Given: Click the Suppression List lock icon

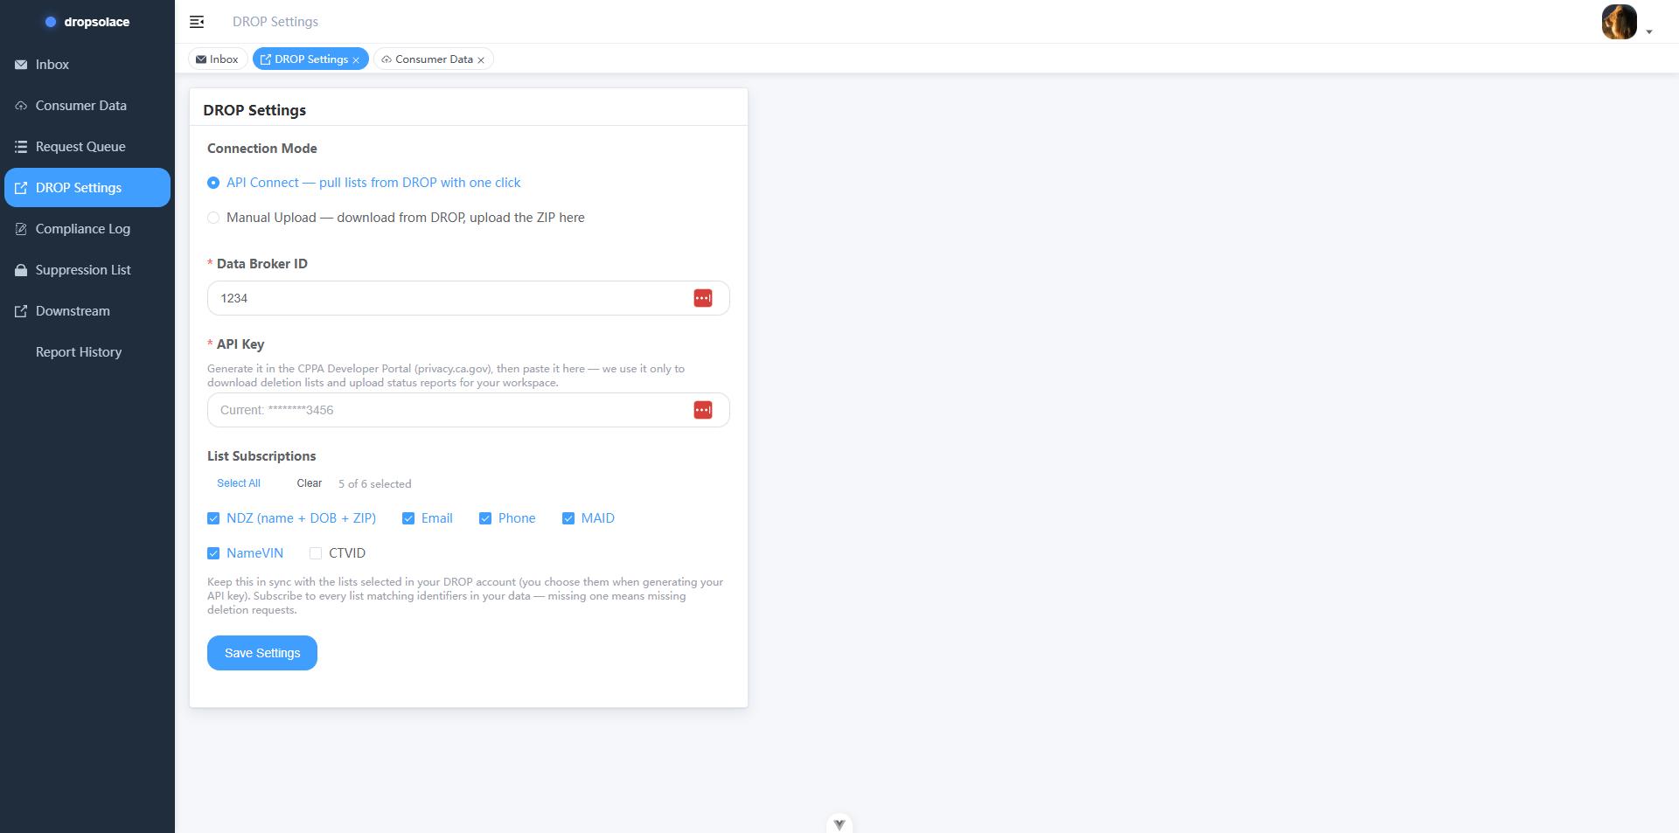Looking at the screenshot, I should 21,270.
